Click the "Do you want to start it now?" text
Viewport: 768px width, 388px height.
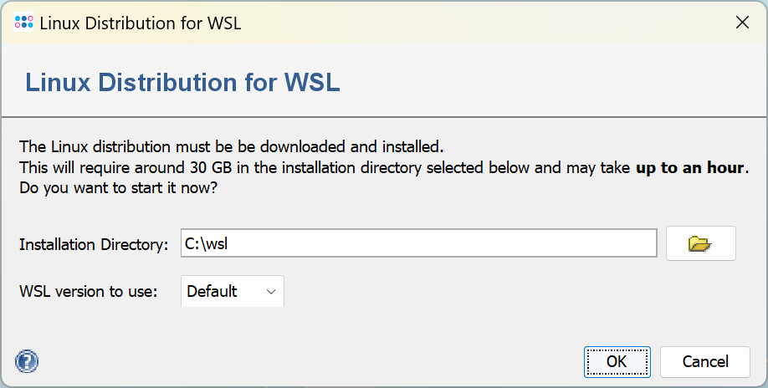click(118, 188)
